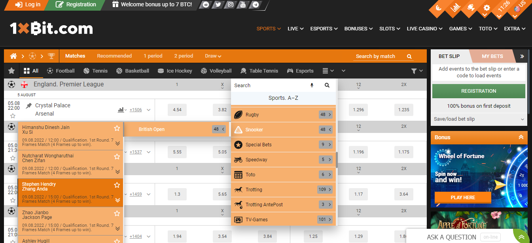Click the green REGISTRATION button

point(479,91)
